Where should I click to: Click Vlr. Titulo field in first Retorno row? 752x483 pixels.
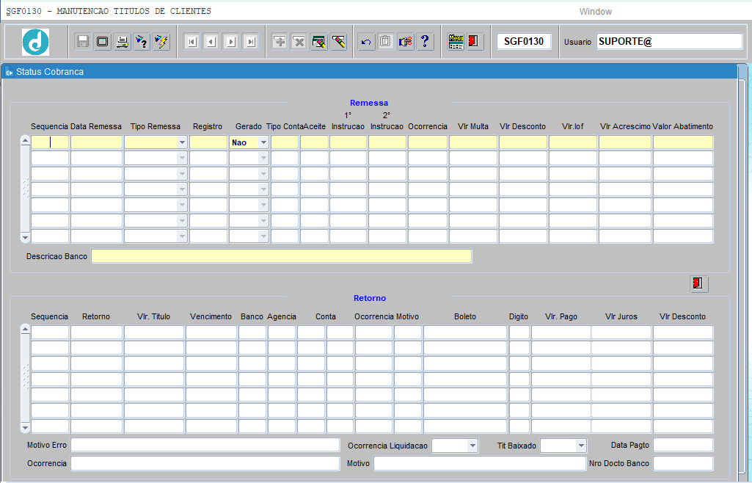coord(154,333)
